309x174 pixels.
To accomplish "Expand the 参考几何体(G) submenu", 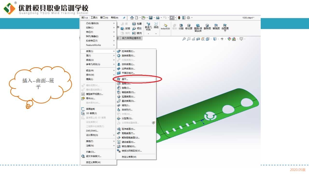I will (x=98, y=64).
